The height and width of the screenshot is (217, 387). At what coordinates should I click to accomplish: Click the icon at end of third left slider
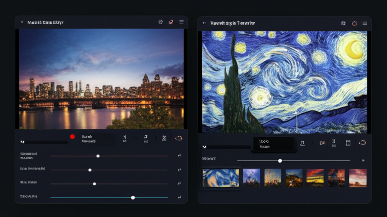tap(180, 184)
